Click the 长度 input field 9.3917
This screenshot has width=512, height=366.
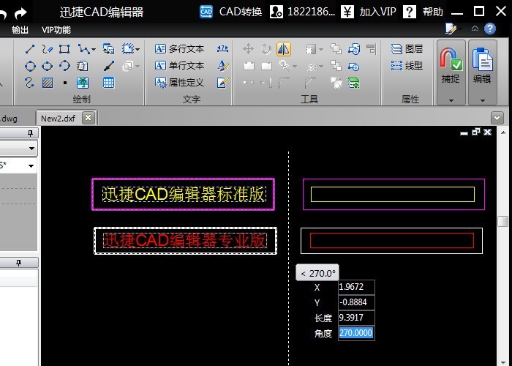coord(356,318)
